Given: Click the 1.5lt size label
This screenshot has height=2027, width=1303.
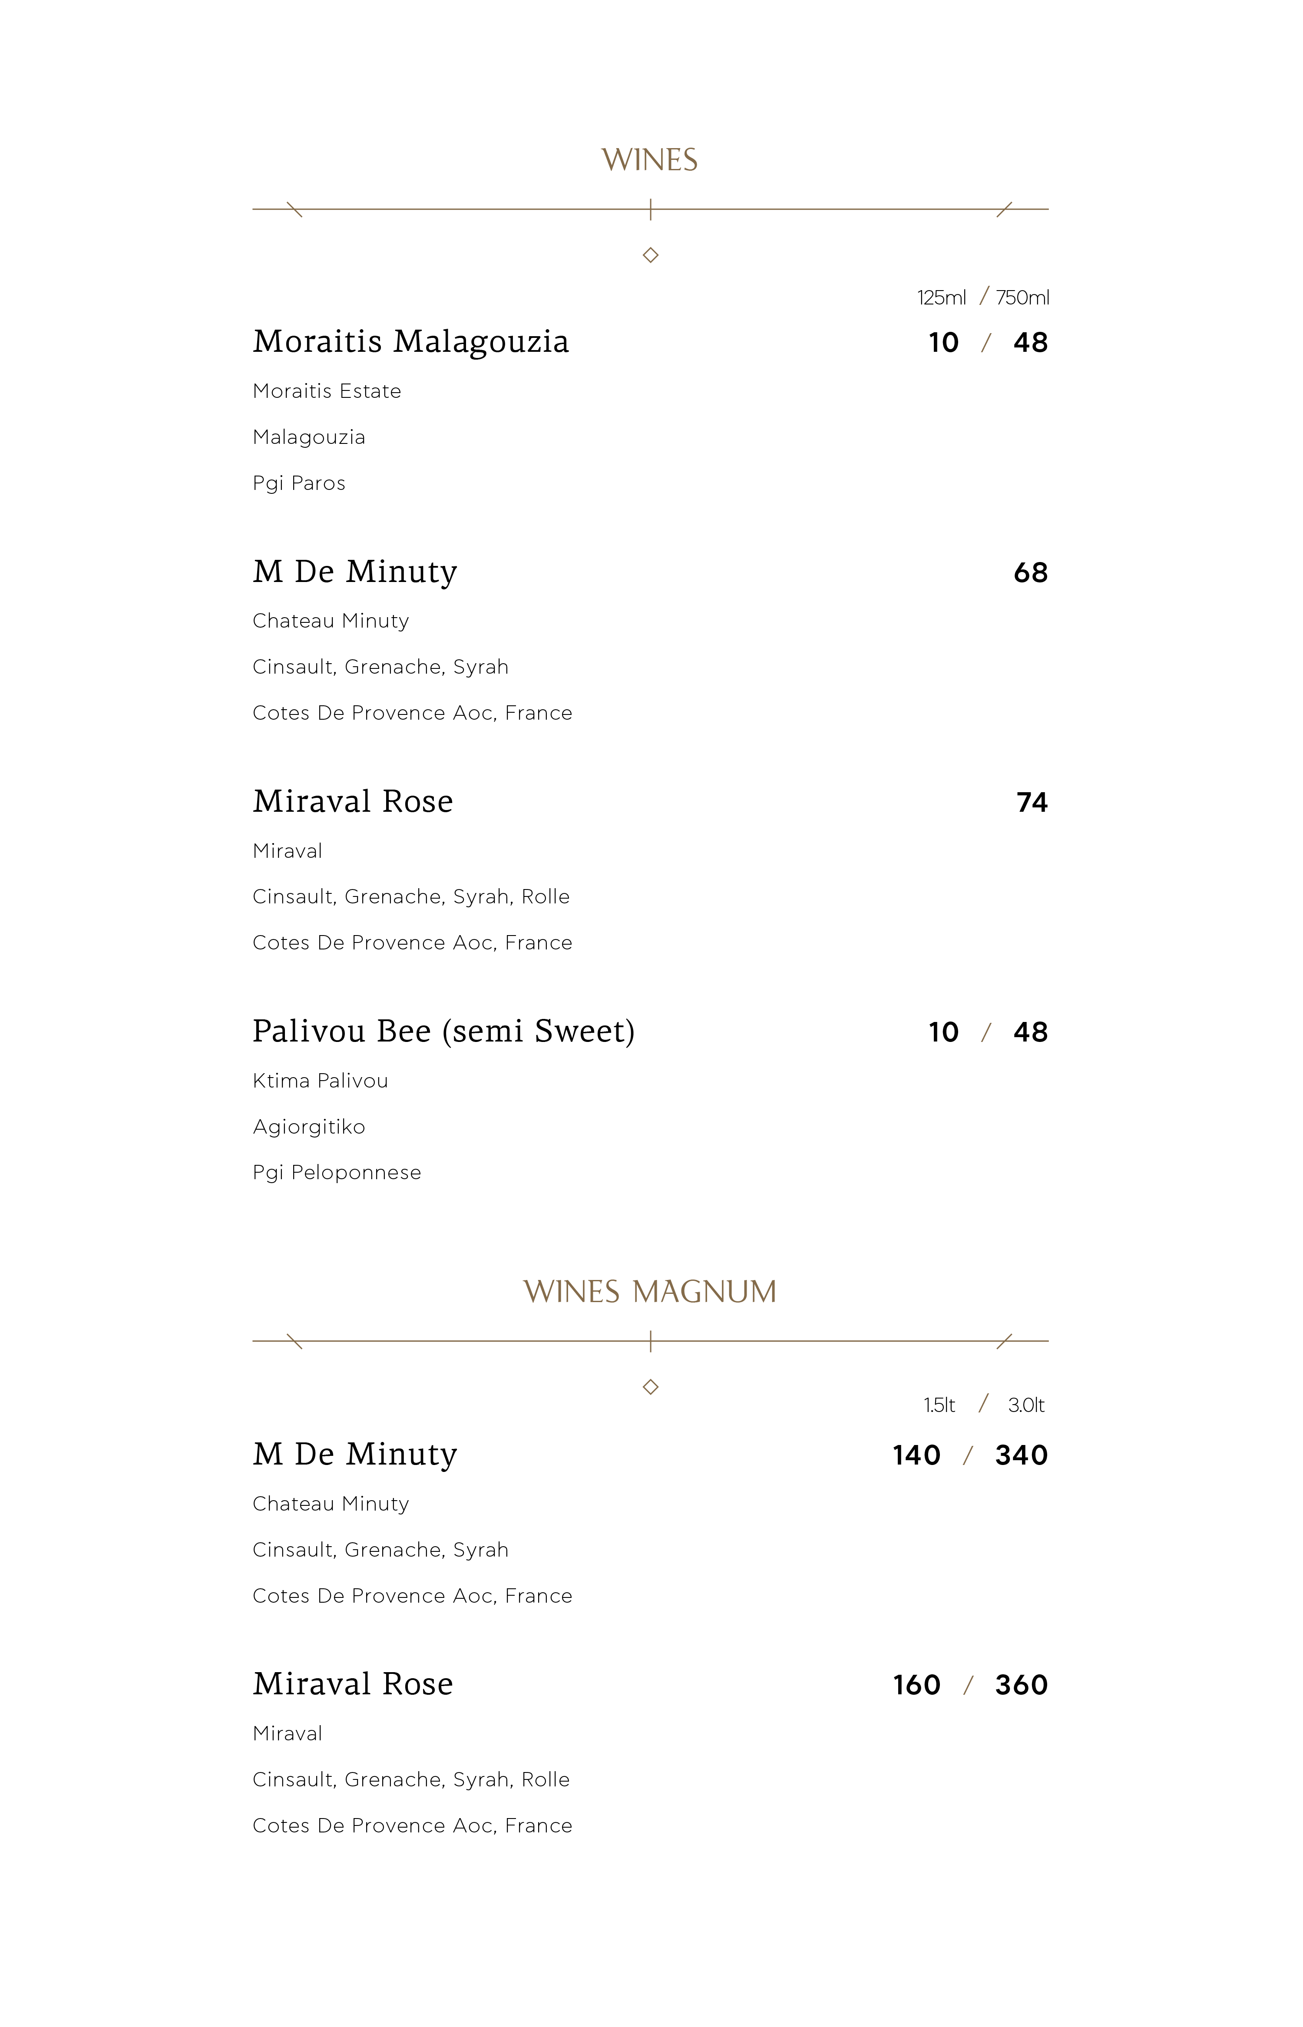Looking at the screenshot, I should coord(939,1405).
